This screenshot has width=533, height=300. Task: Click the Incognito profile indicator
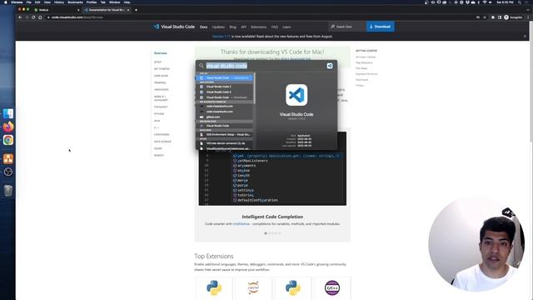pos(513,17)
